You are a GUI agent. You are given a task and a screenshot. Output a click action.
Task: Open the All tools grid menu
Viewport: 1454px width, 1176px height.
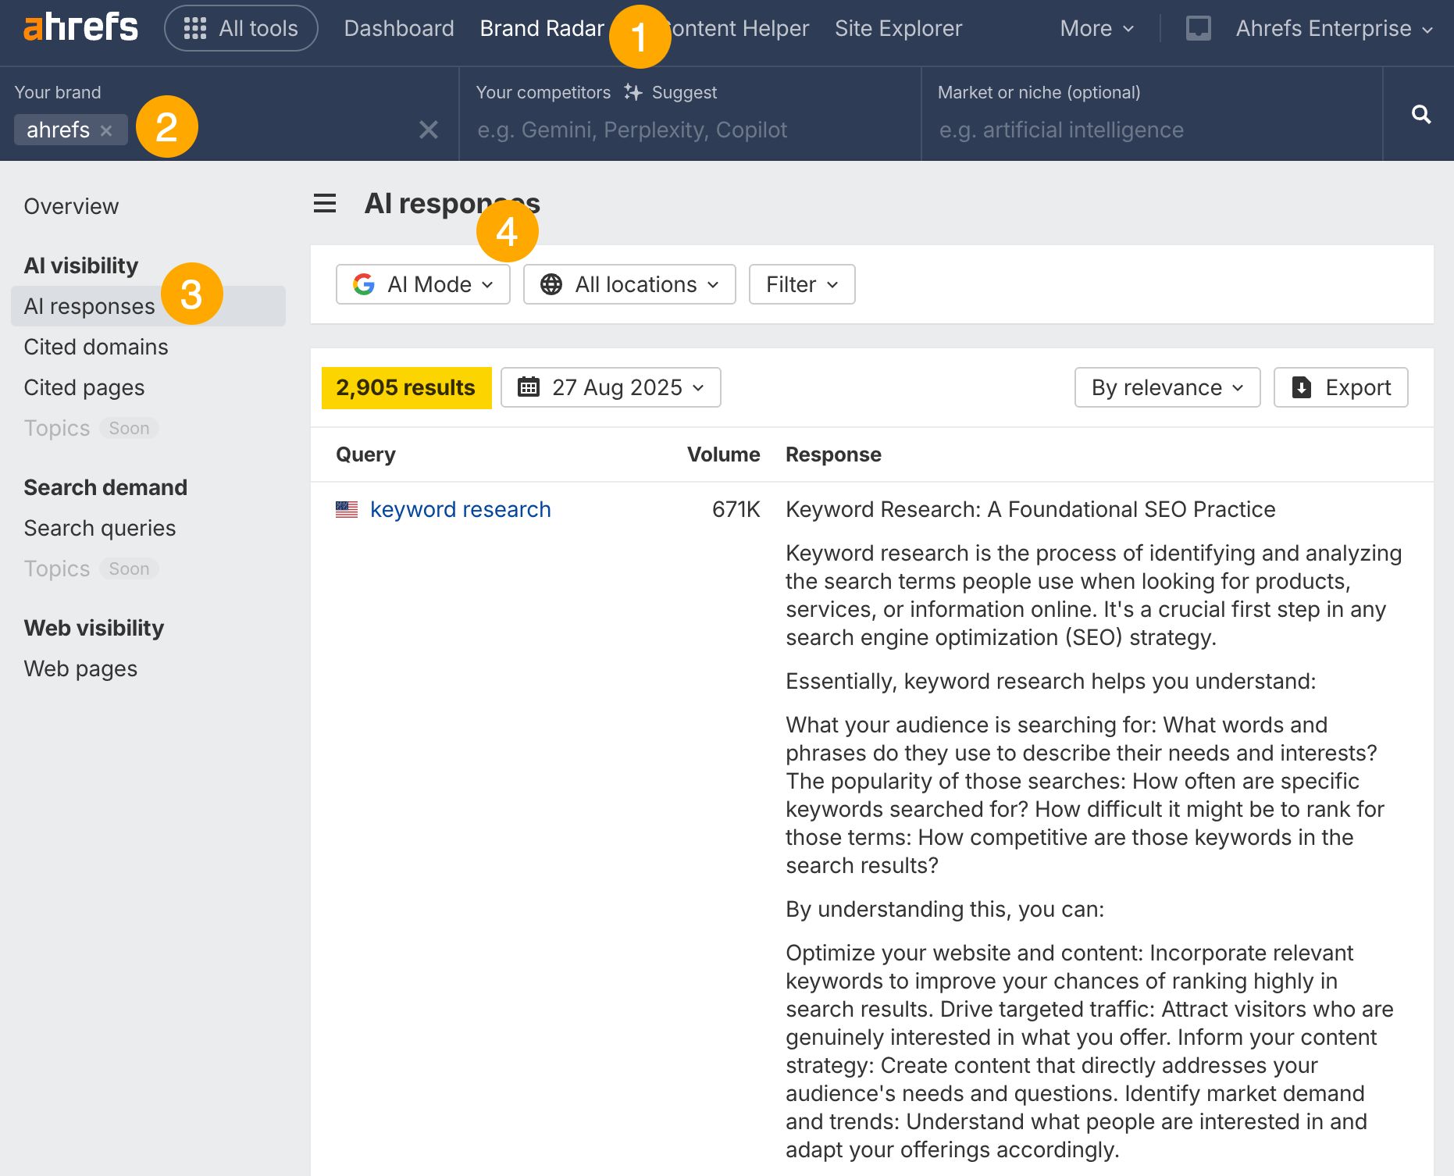pos(241,27)
